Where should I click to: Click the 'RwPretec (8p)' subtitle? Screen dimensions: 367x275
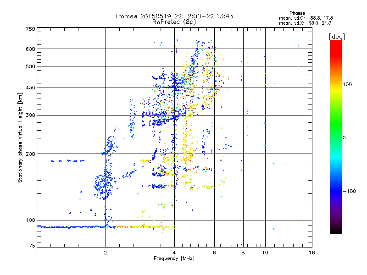[174, 22]
